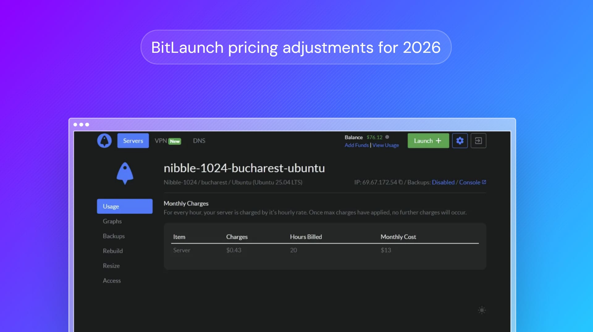
Task: Open the Graphs sidebar item
Action: pyautogui.click(x=112, y=221)
